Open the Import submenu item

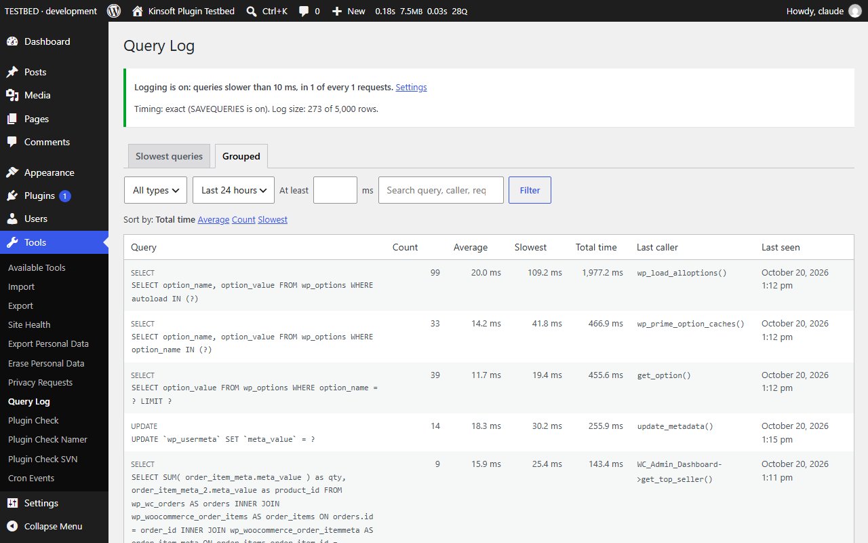pos(21,286)
